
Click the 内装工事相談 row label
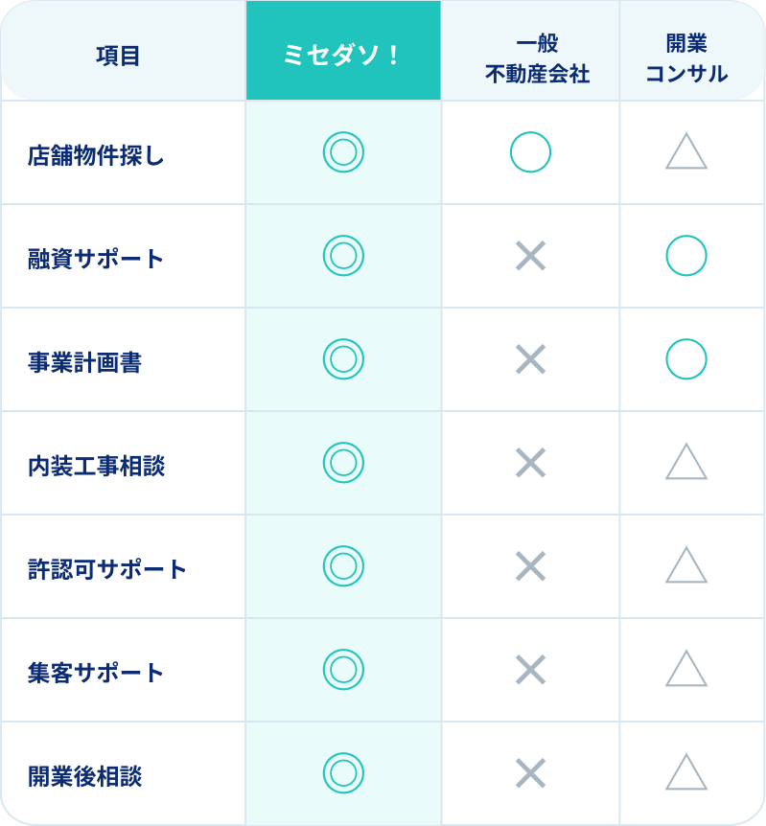coord(97,467)
